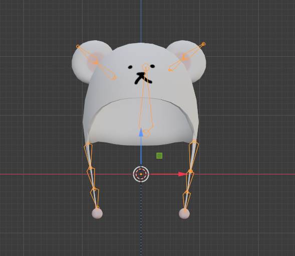Viewport: 295px width, 256px height.
Task: Select the head bone tip circle near the eyes
Action: click(x=146, y=67)
